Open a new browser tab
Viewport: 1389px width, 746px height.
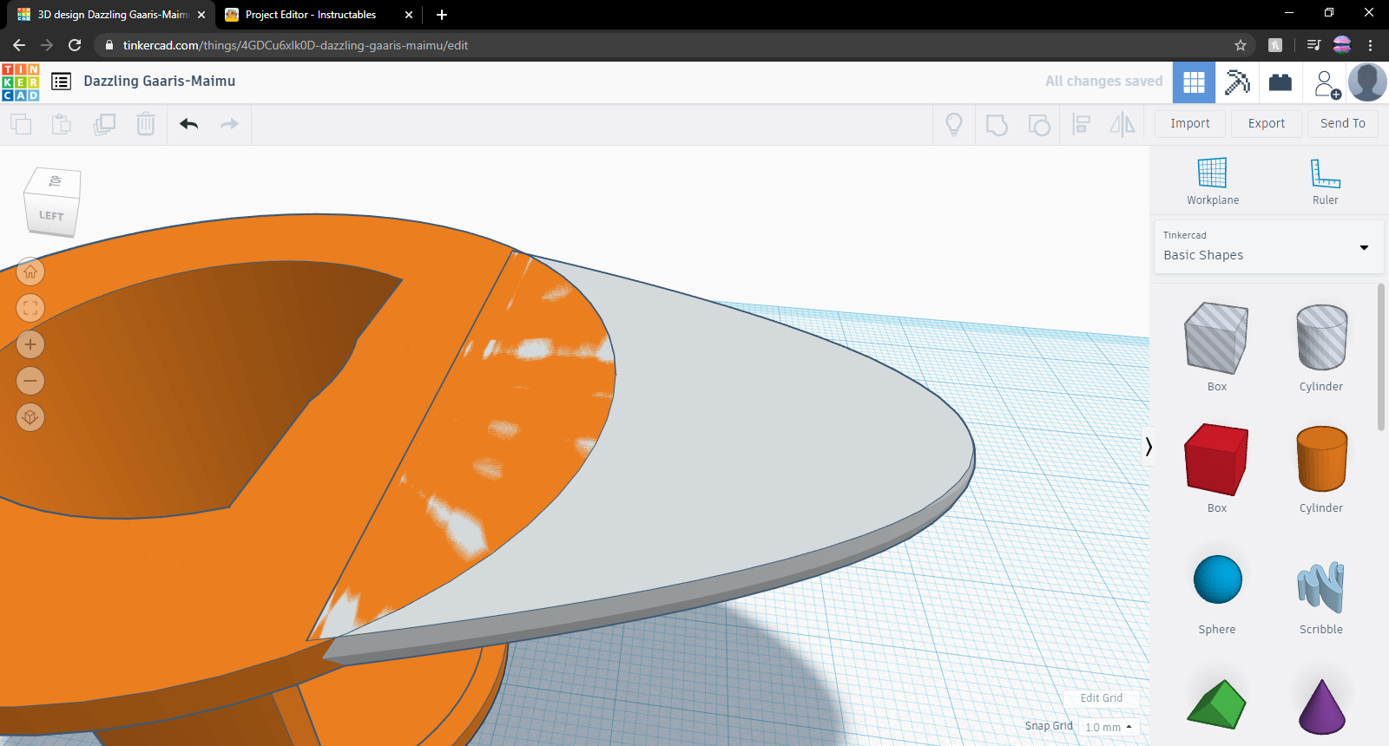coord(442,15)
